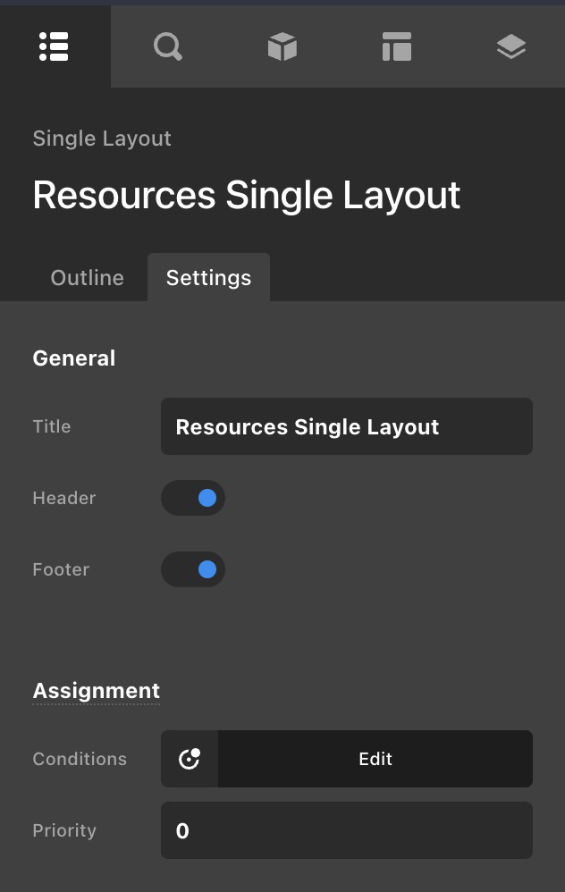Viewport: 565px width, 892px height.
Task: Click the conditions icon beside Edit
Action: click(190, 759)
